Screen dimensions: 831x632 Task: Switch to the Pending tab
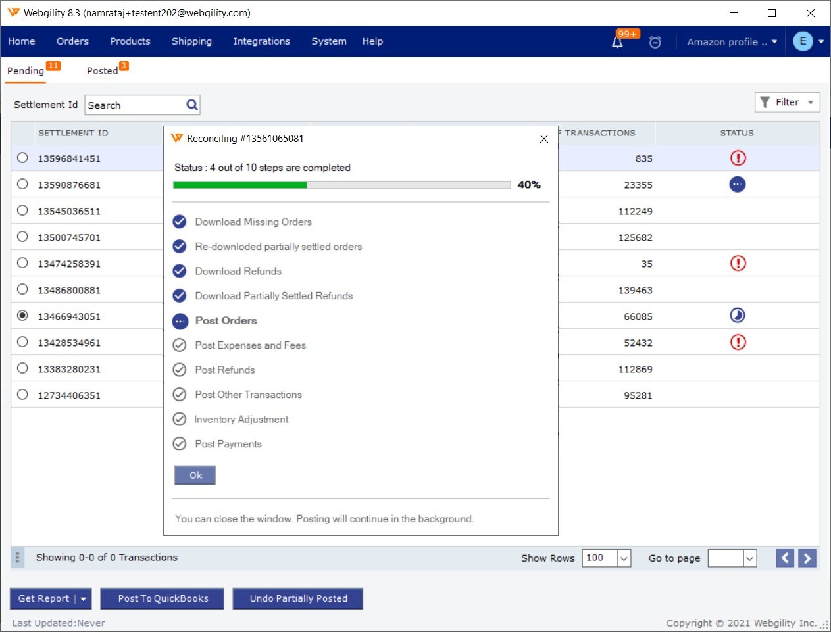[26, 71]
